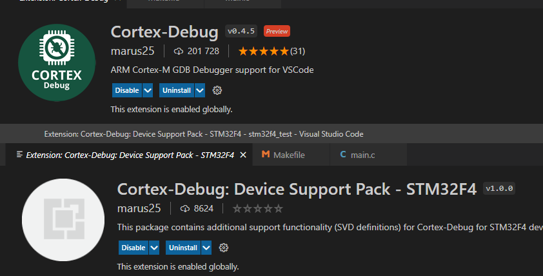This screenshot has height=276, width=543.
Task: Switch to the Makefile tab
Action: (x=291, y=155)
